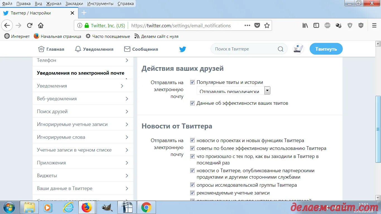The width and height of the screenshot is (381, 214).
Task: Open Ваши данные в Твиттере row
Action: point(83,188)
